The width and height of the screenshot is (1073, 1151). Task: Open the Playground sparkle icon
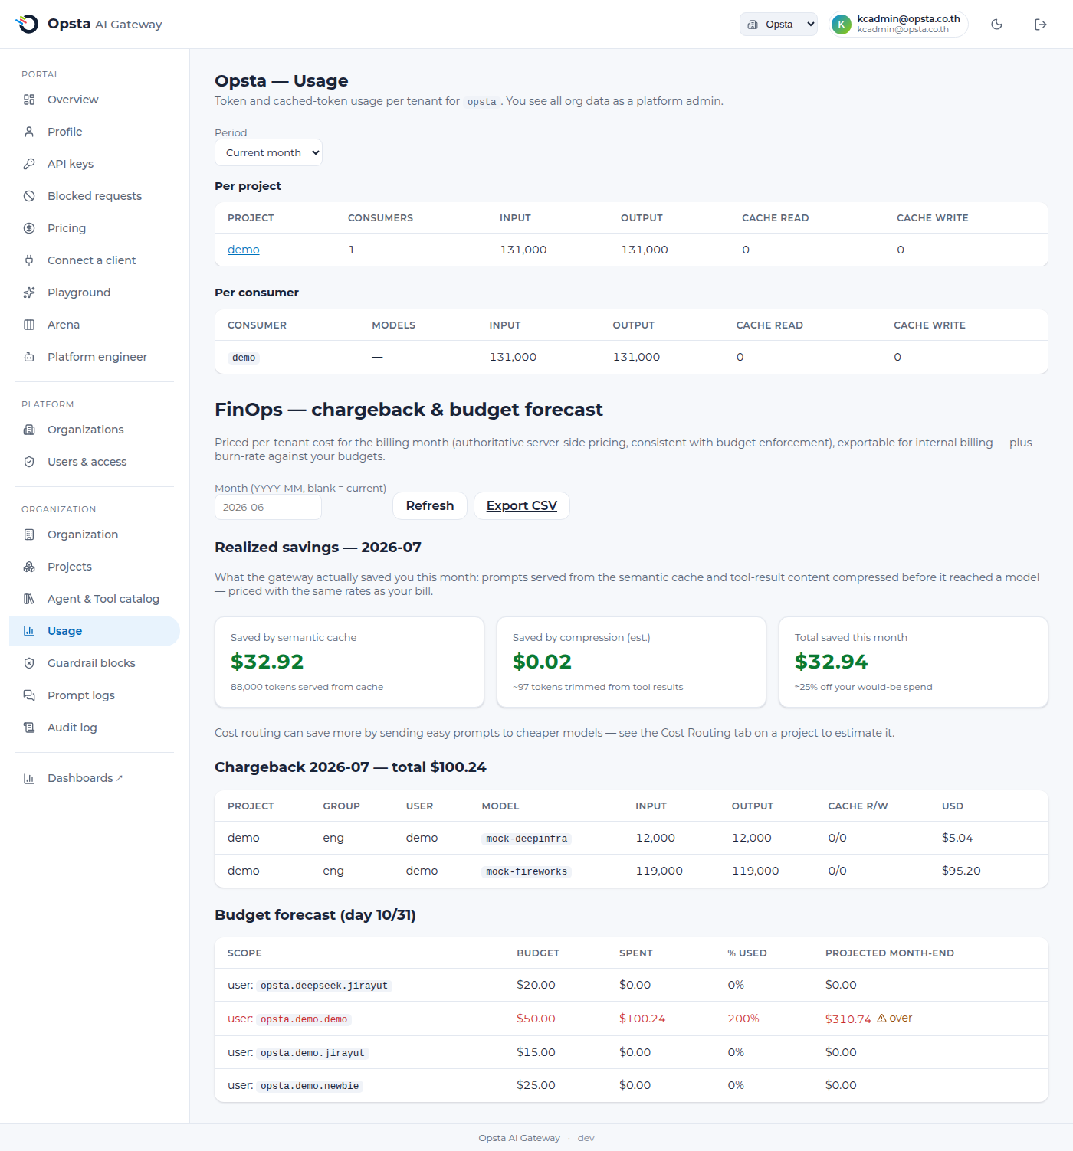(29, 293)
